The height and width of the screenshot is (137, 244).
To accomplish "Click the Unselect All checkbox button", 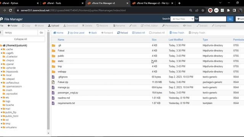I will pyautogui.click(x=157, y=33).
